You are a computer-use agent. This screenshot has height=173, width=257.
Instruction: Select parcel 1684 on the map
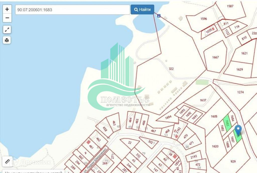[x=232, y=118]
